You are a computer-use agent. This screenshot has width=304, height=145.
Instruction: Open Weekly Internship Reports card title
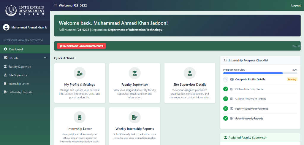134,129
